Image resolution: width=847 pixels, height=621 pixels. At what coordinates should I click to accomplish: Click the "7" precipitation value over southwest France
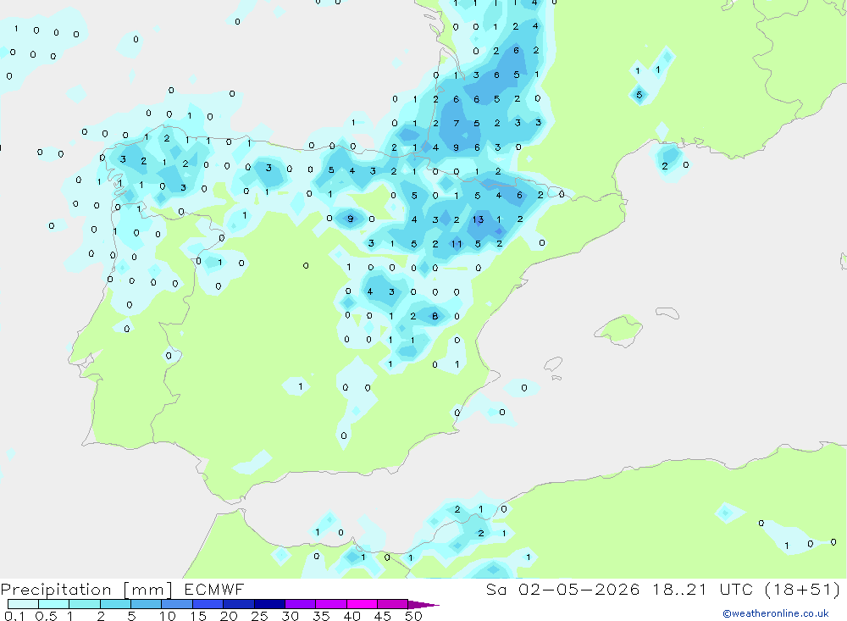(457, 123)
